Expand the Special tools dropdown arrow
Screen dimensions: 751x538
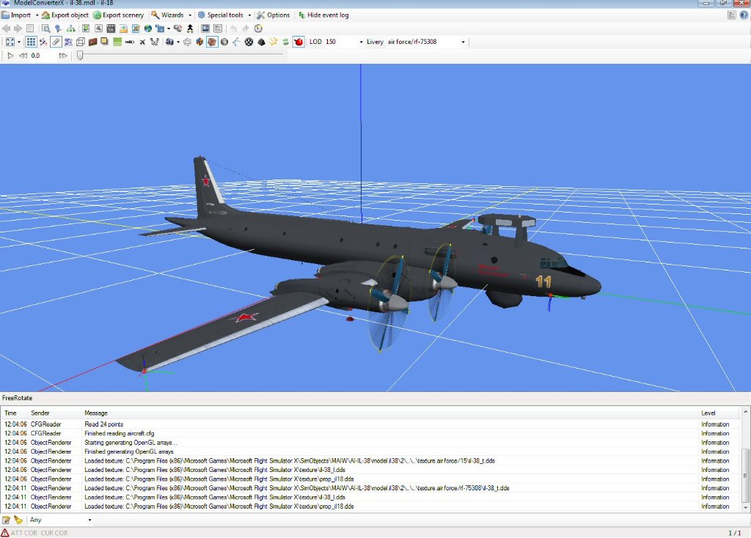[x=249, y=15]
